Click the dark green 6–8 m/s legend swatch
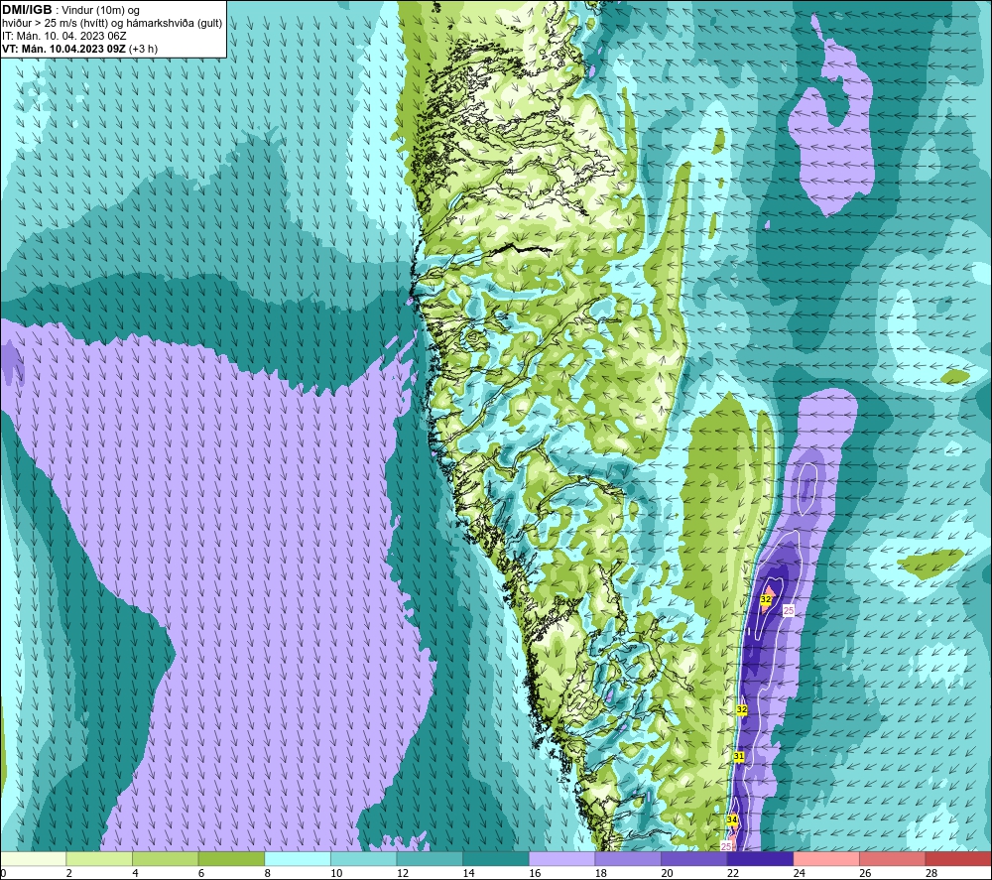Image resolution: width=992 pixels, height=880 pixels. 231,859
